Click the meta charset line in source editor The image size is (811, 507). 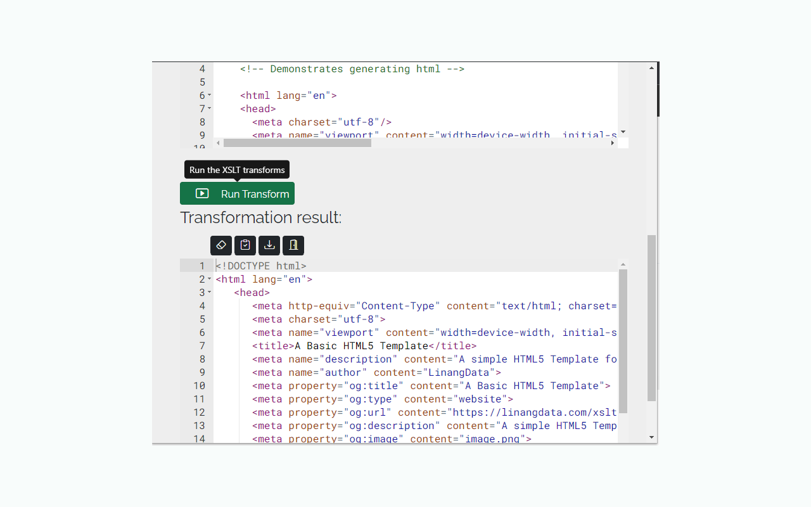point(320,122)
